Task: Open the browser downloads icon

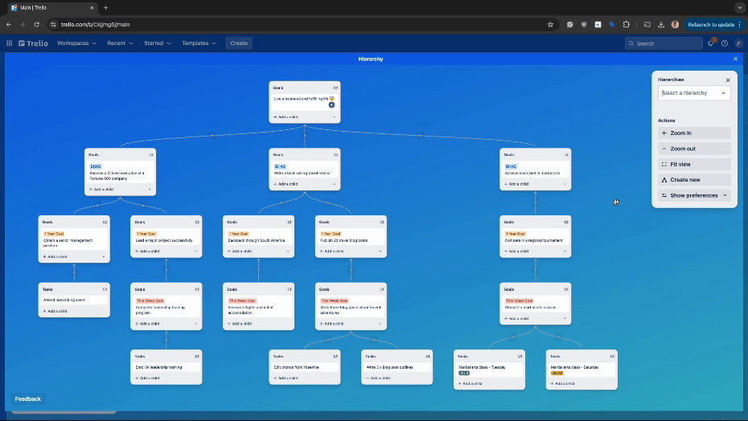Action: tap(660, 24)
